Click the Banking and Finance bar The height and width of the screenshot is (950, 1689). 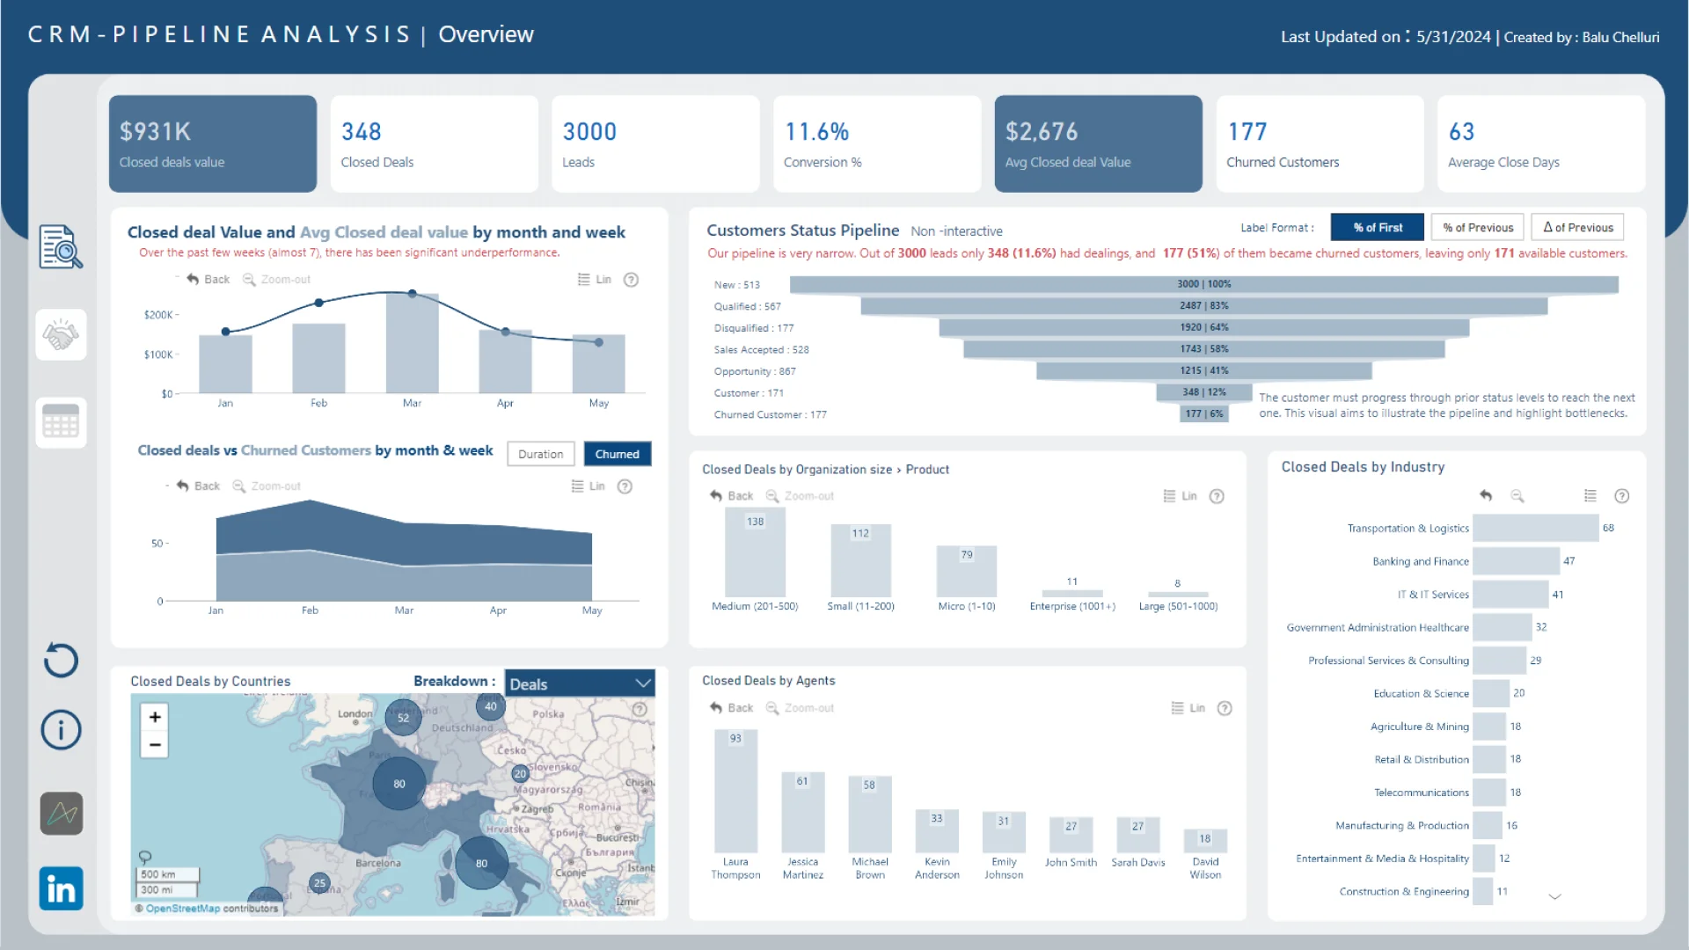[x=1517, y=561]
